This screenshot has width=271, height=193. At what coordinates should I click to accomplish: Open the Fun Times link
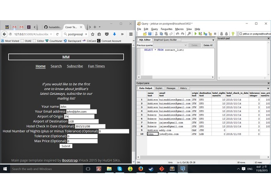(x=96, y=66)
